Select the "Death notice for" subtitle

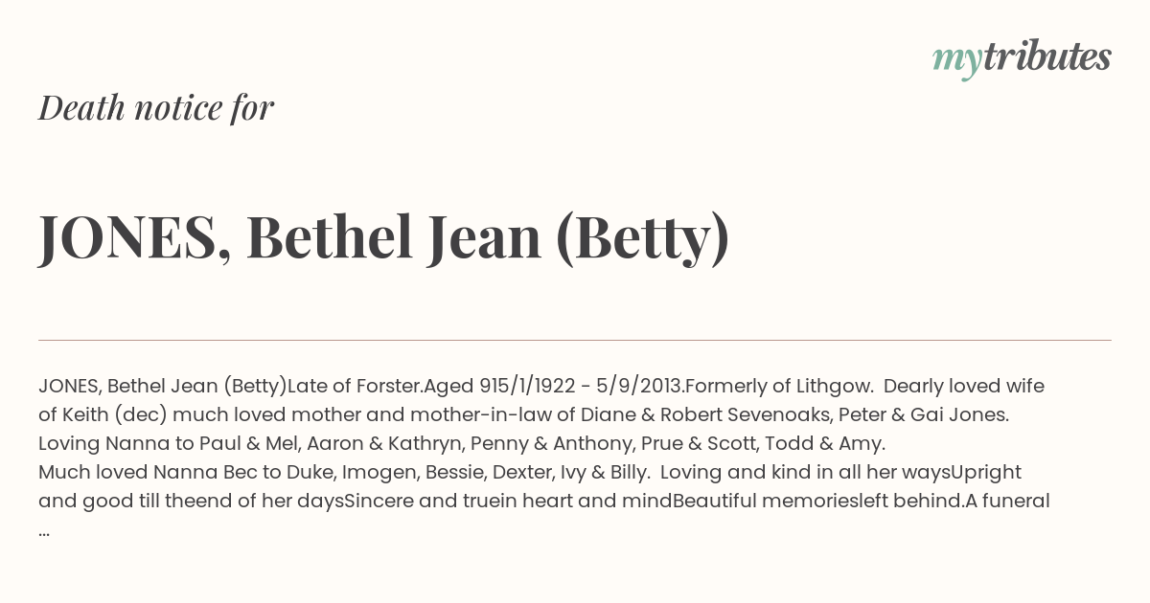[x=156, y=108]
